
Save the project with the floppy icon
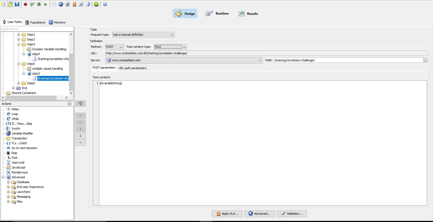pos(17,4)
